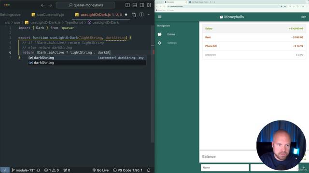The image size is (309, 173).
Task: Switch to Settings.vue tab
Action: point(10,15)
